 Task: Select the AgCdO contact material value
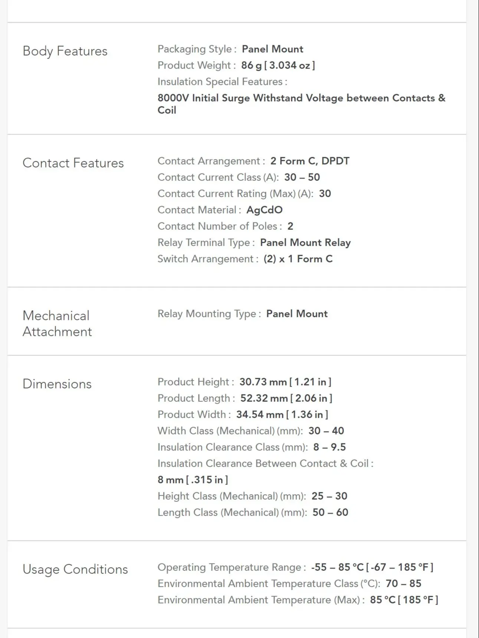(265, 210)
